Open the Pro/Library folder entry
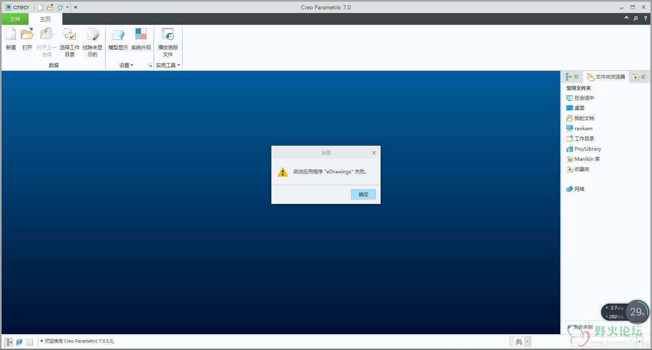Screen dimensions: 652x350 pos(584,149)
